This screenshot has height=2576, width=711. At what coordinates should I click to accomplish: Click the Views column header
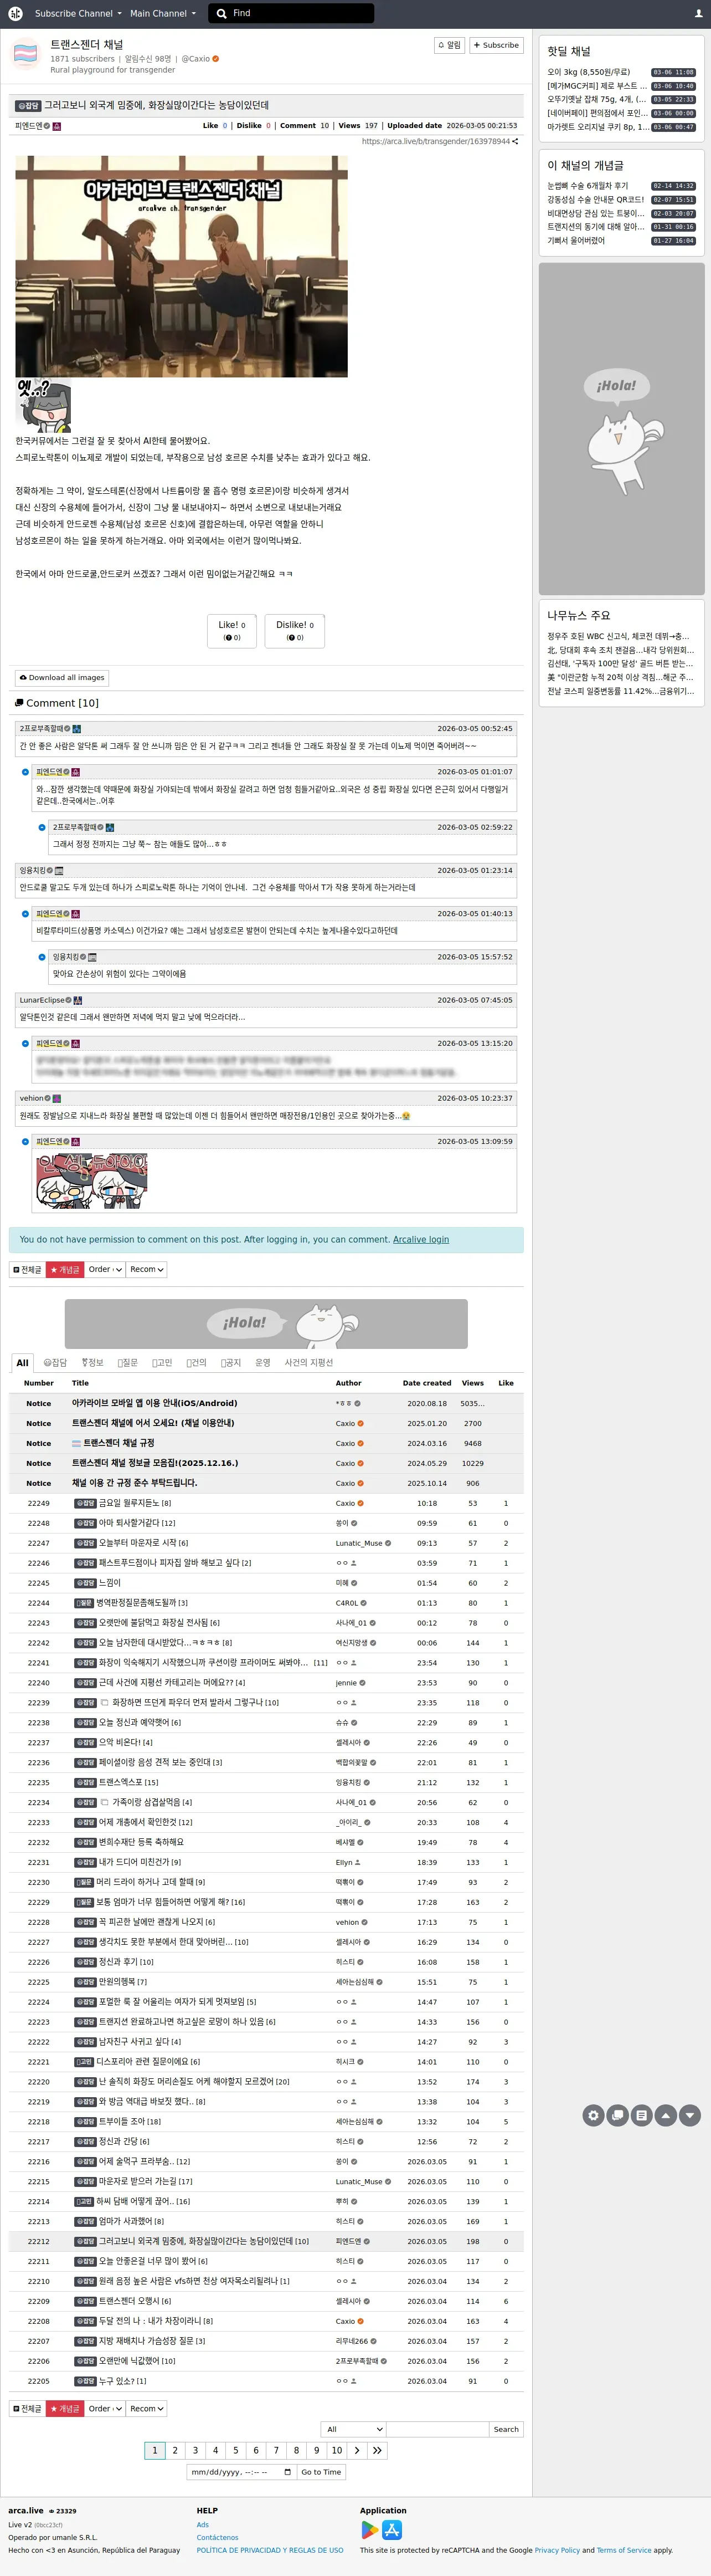click(472, 1383)
